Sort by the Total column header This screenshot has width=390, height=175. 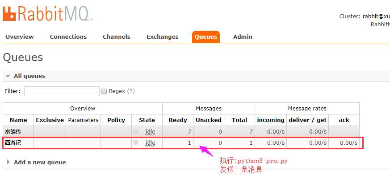coord(239,120)
